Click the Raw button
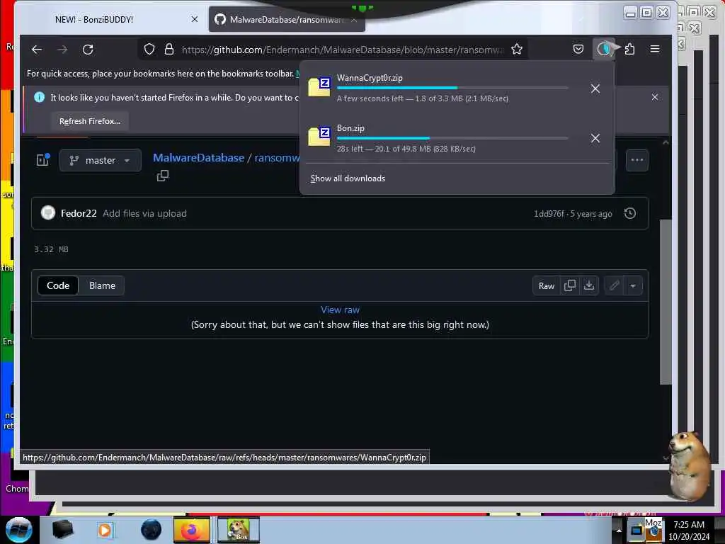 click(x=546, y=286)
